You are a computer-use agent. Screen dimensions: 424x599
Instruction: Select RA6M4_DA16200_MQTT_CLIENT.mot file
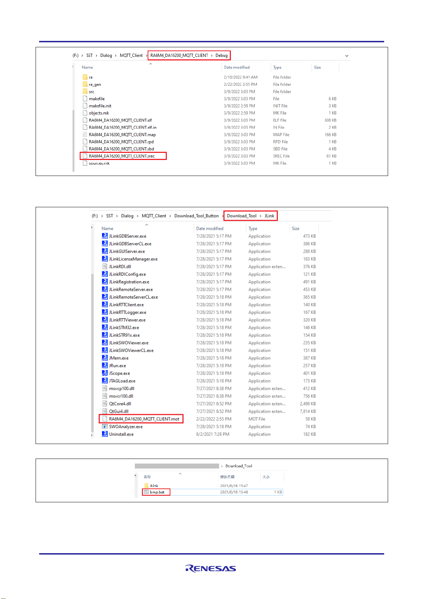coord(144,419)
